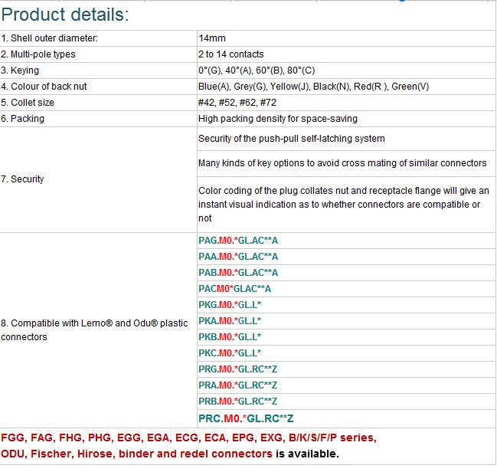
Task: Click the PRA.M0.*GL.RC**Z connector entry
Action: tap(237, 385)
